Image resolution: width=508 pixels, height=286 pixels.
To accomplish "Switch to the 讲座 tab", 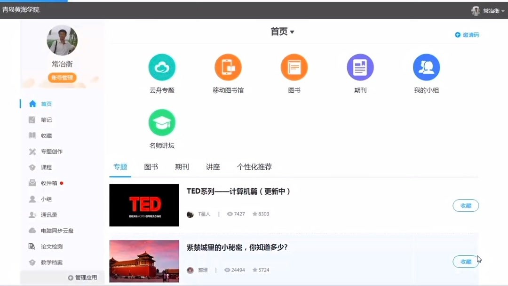I will pos(213,167).
